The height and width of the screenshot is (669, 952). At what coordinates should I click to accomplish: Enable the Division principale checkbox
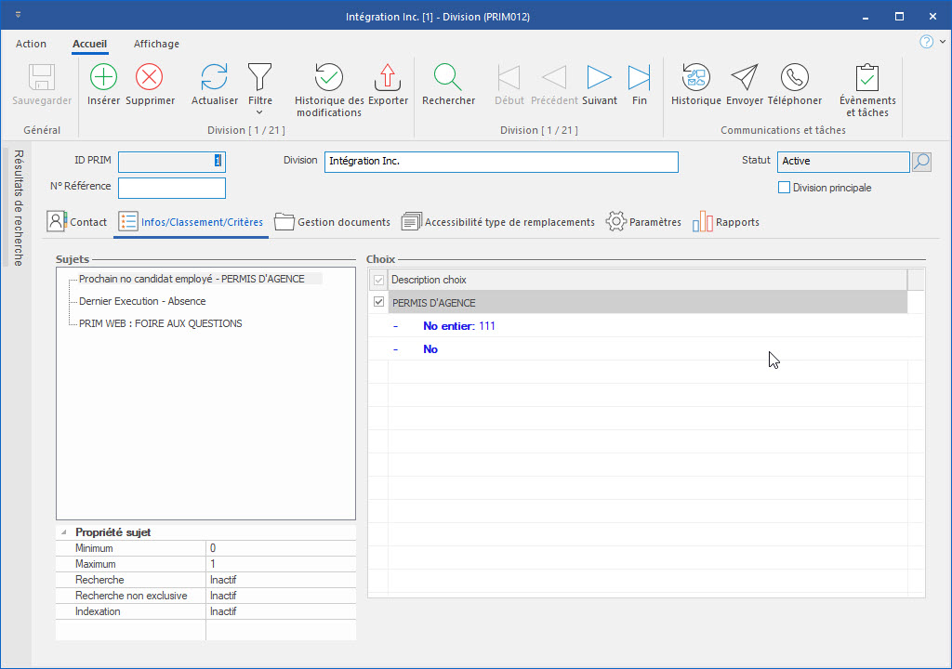point(785,188)
